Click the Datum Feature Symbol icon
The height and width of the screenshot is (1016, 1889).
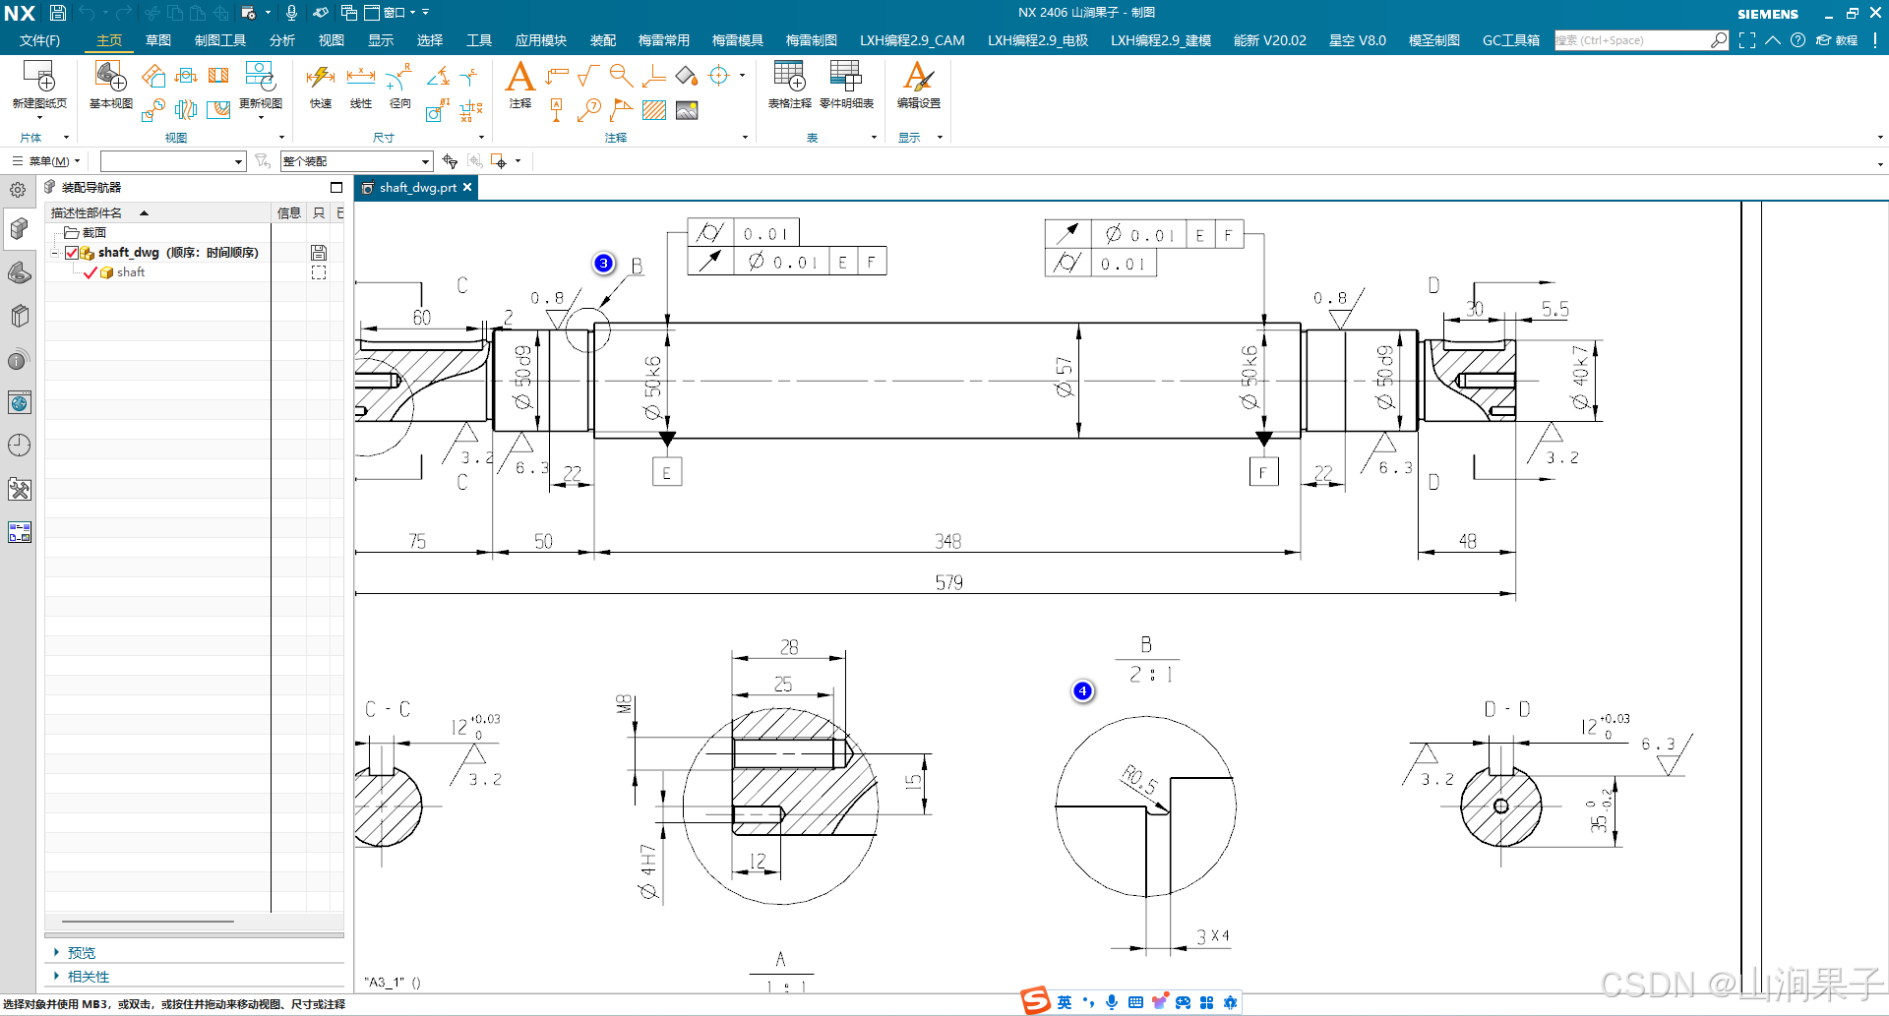pyautogui.click(x=557, y=110)
